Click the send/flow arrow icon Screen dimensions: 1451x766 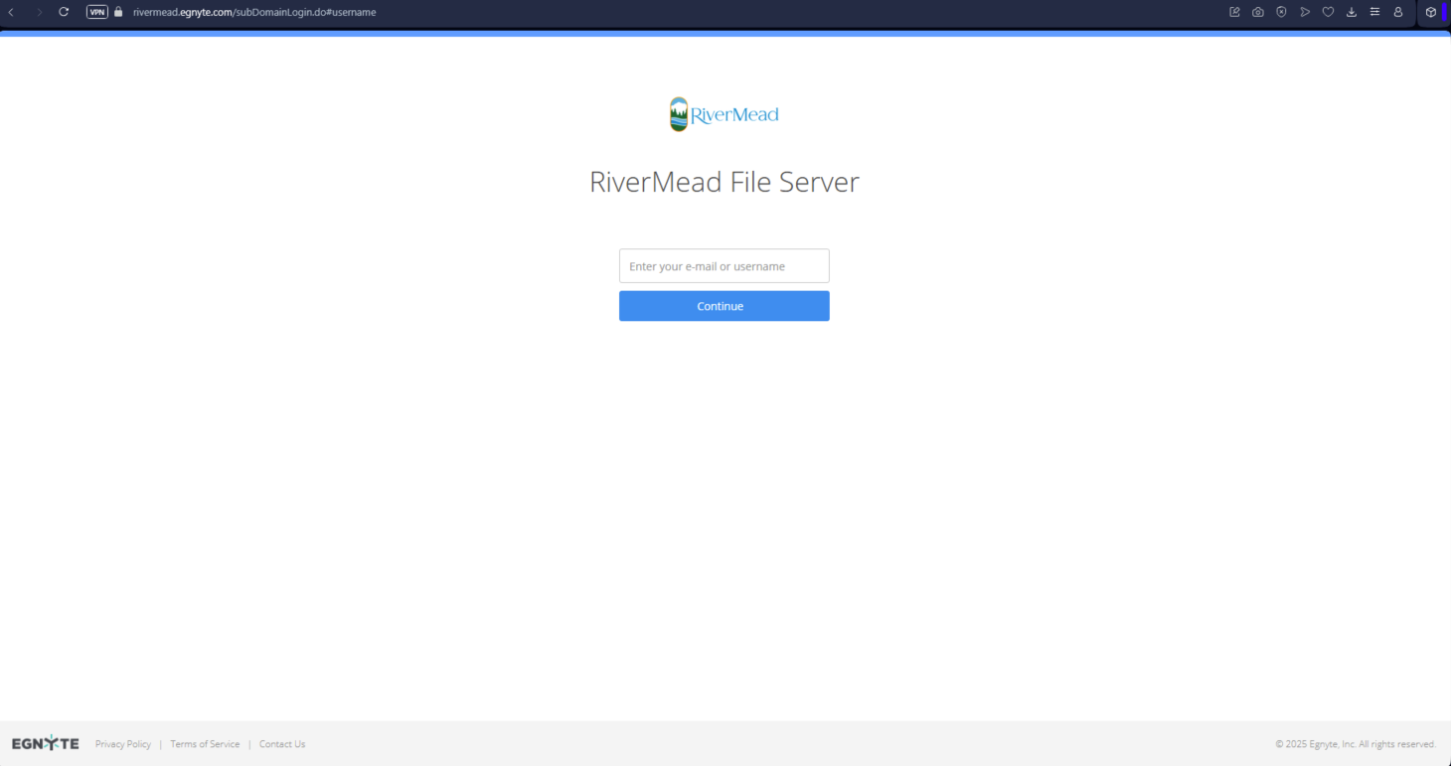point(1305,12)
